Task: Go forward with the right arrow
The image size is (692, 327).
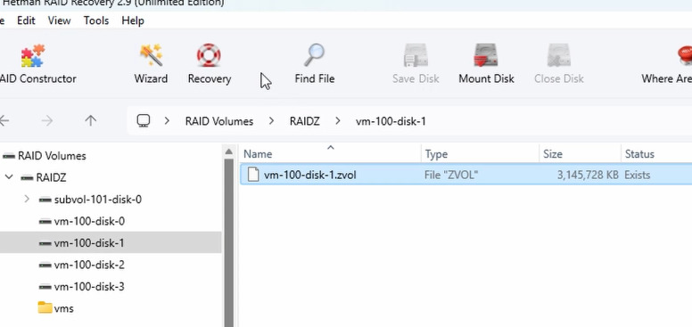Action: (x=46, y=121)
